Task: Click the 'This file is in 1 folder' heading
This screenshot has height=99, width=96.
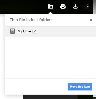Action: coord(31,20)
